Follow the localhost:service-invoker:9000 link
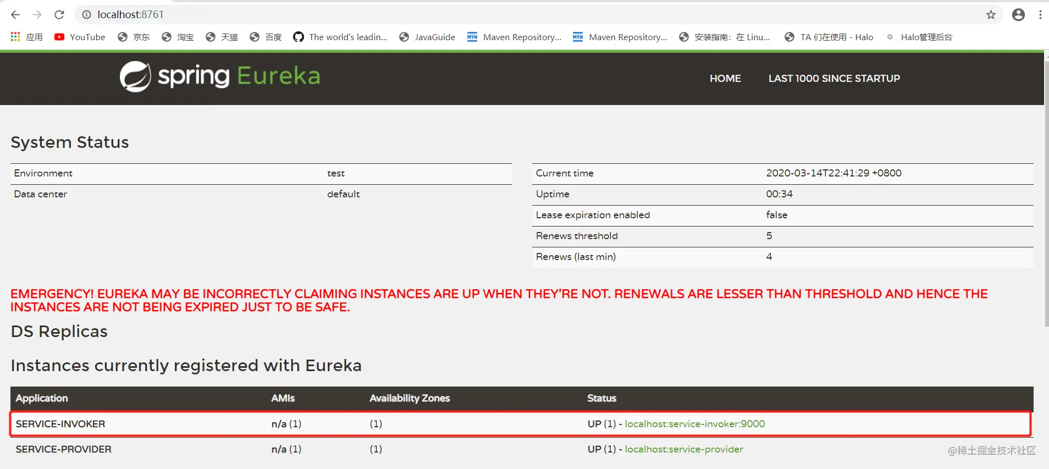The width and height of the screenshot is (1049, 469). pyautogui.click(x=695, y=424)
